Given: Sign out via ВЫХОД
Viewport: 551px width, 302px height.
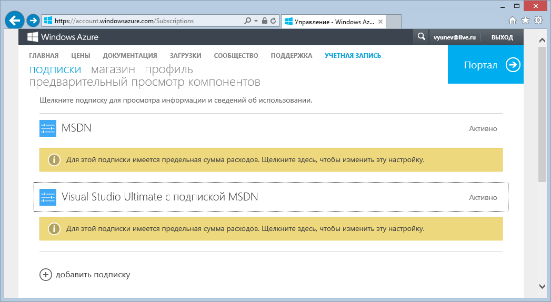Looking at the screenshot, I should click(x=502, y=37).
